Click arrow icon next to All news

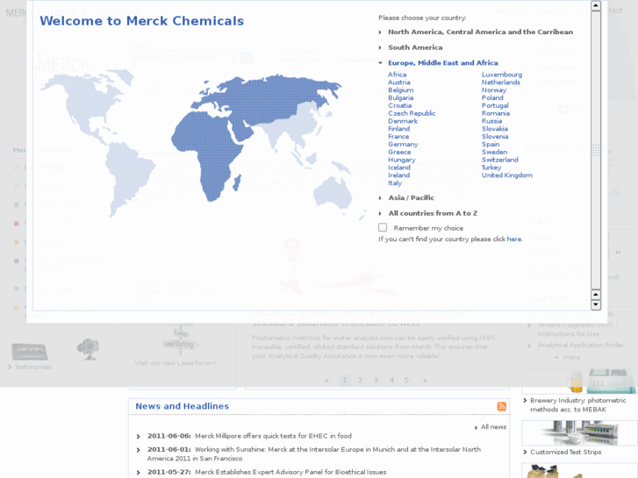477,427
